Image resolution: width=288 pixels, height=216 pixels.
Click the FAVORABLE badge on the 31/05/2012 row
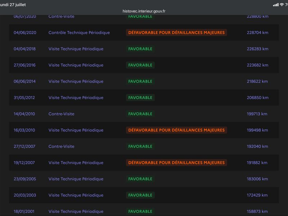[x=140, y=98]
